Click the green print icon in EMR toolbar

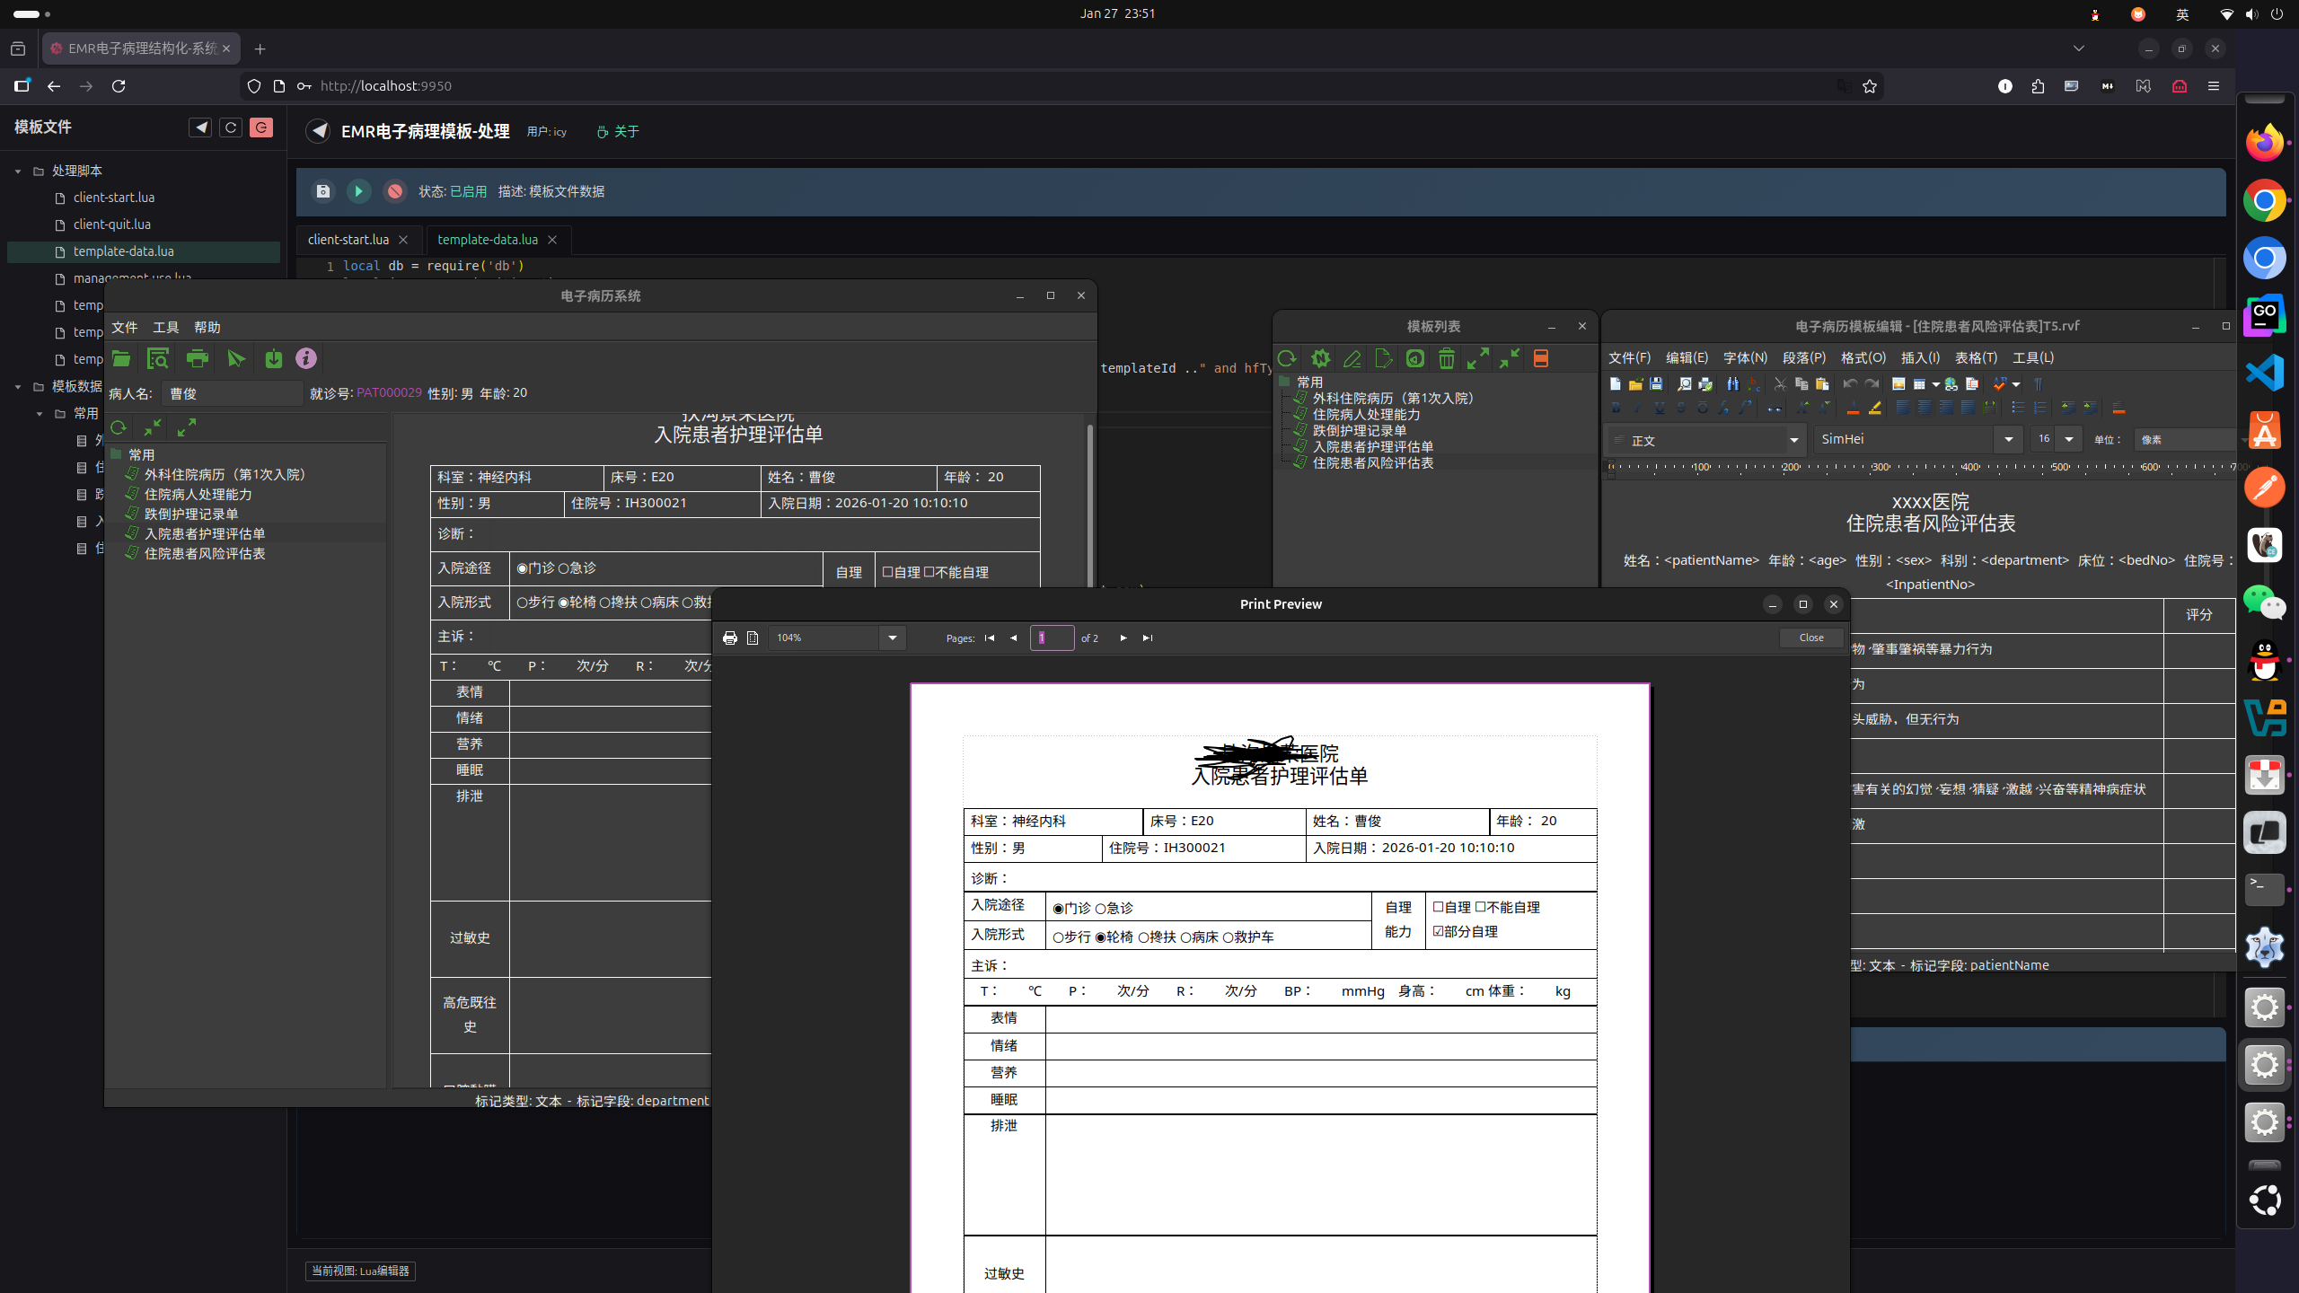[x=197, y=358]
